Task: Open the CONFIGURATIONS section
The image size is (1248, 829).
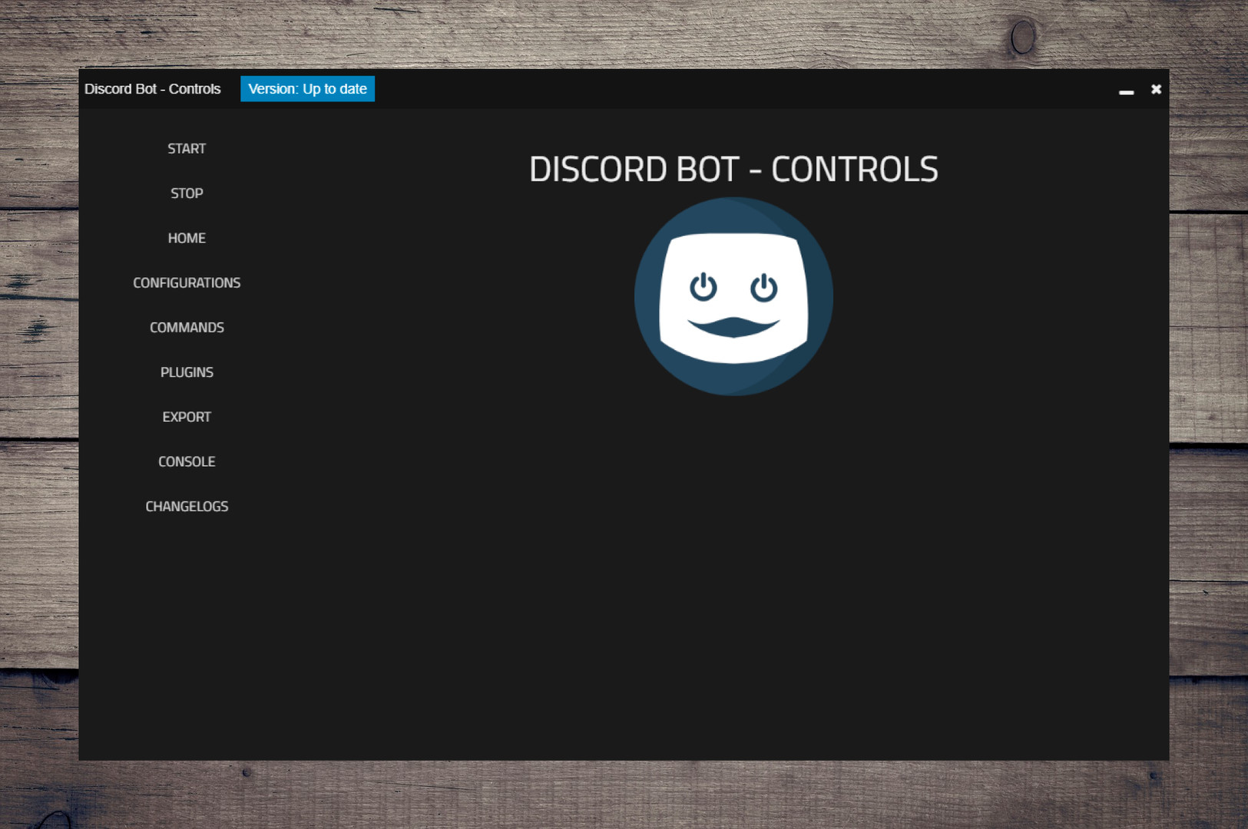Action: 187,282
